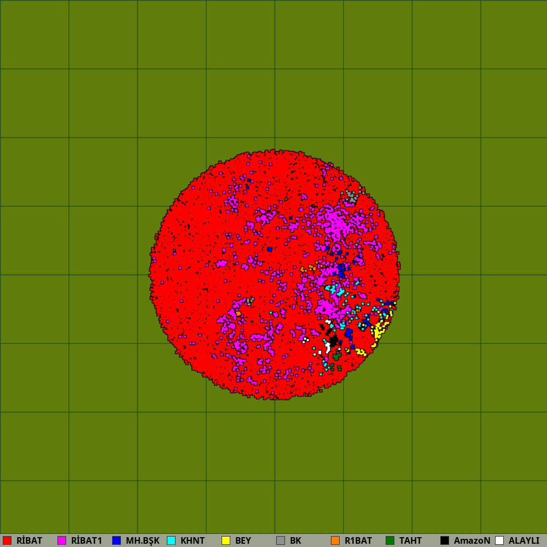Click the RİBAT1 legend name
Image resolution: width=547 pixels, height=547 pixels.
(x=86, y=540)
